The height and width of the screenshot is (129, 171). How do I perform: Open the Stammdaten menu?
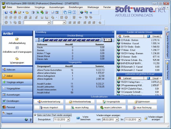[23, 7]
